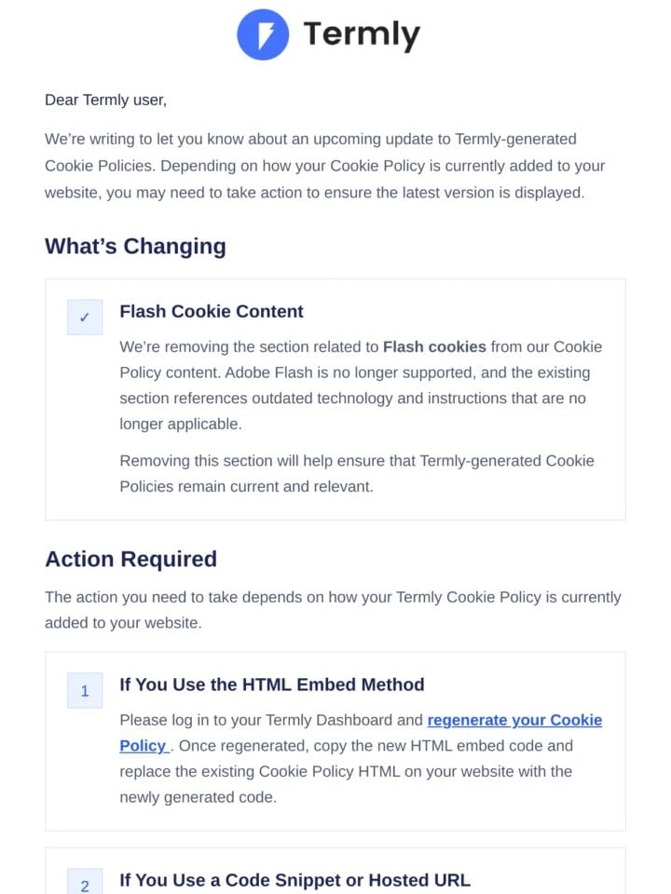Click the Termly lightning bolt logo icon
The image size is (671, 894).
tap(263, 34)
